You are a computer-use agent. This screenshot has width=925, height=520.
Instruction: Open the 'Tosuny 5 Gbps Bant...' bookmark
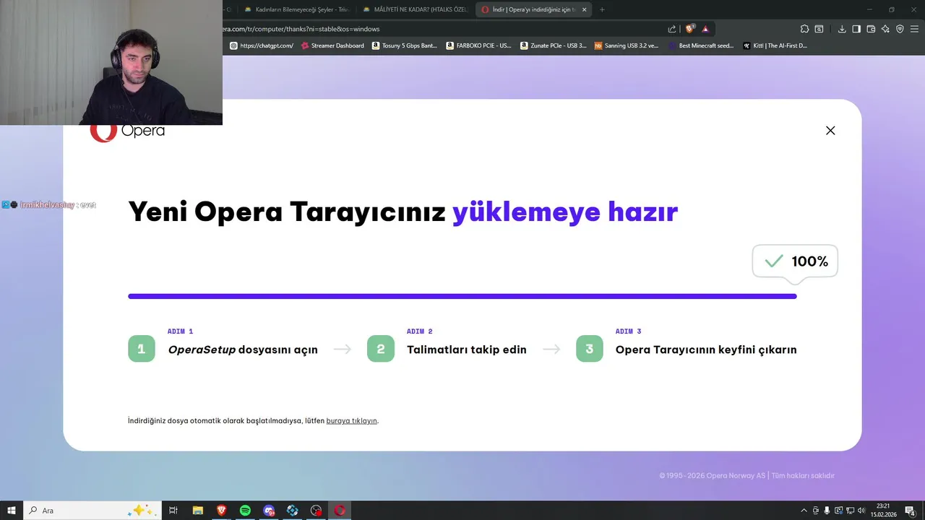coord(405,45)
